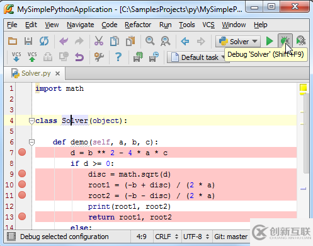
Task: Open the Navigate menu
Action: coord(80,25)
